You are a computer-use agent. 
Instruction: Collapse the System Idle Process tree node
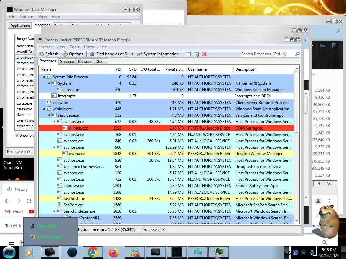click(44, 77)
